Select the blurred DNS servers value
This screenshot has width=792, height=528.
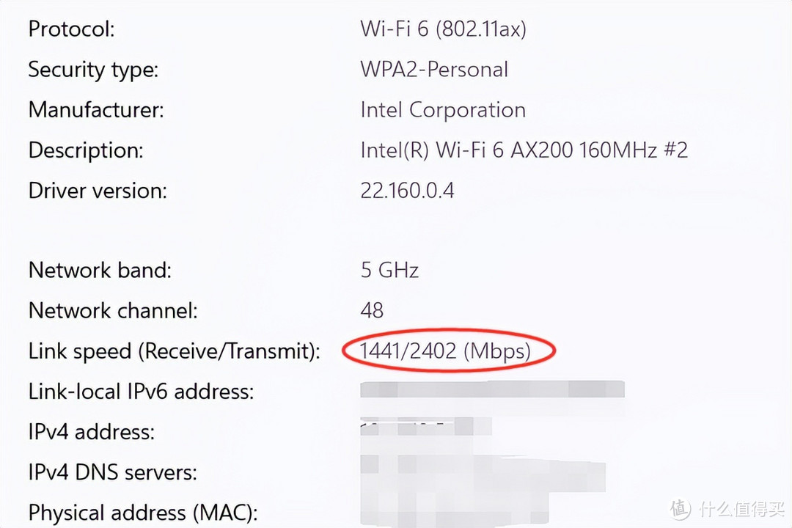(x=483, y=474)
